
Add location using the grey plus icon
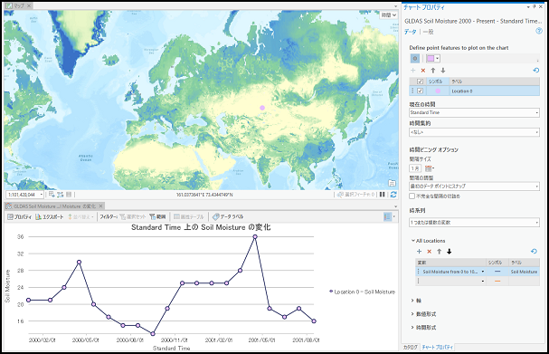413,71
